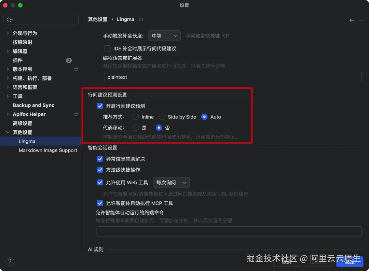This screenshot has height=271, width=369.
Task: Disable 开启行间建议预测
Action: point(100,106)
